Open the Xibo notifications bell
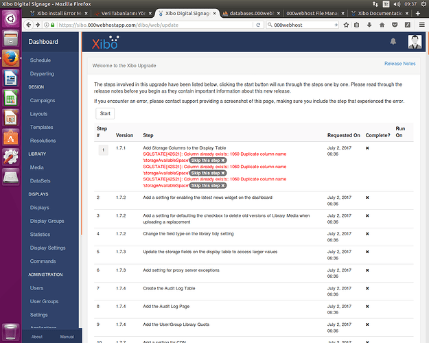The width and height of the screenshot is (429, 343). click(x=393, y=42)
